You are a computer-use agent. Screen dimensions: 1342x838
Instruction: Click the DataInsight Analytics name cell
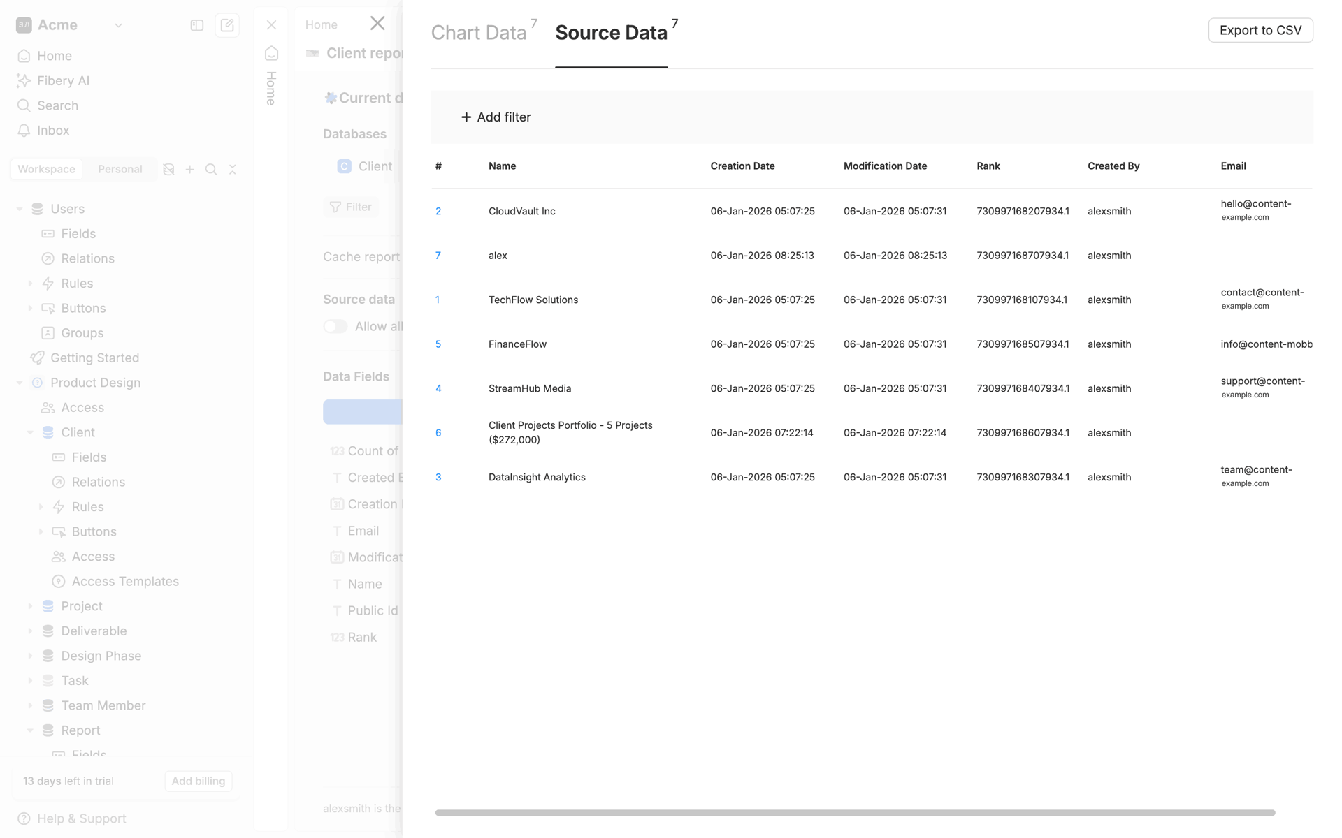click(537, 477)
